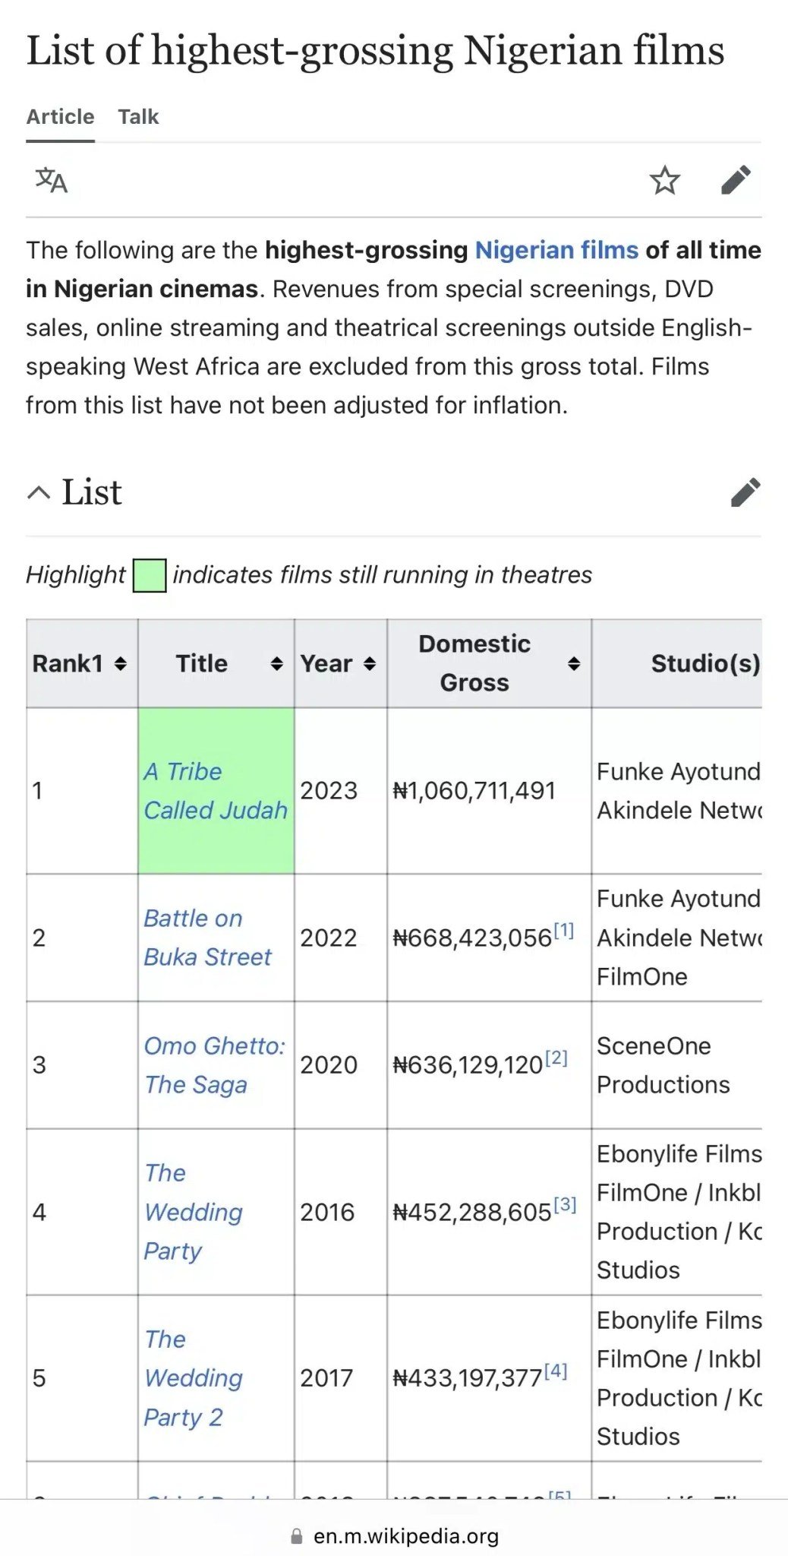Click citation [1] reference
The height and width of the screenshot is (1556, 788).
pos(564,930)
